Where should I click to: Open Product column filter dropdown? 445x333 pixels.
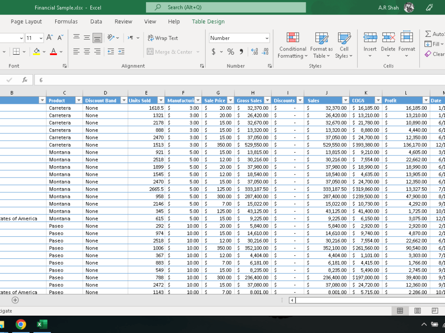[79, 100]
